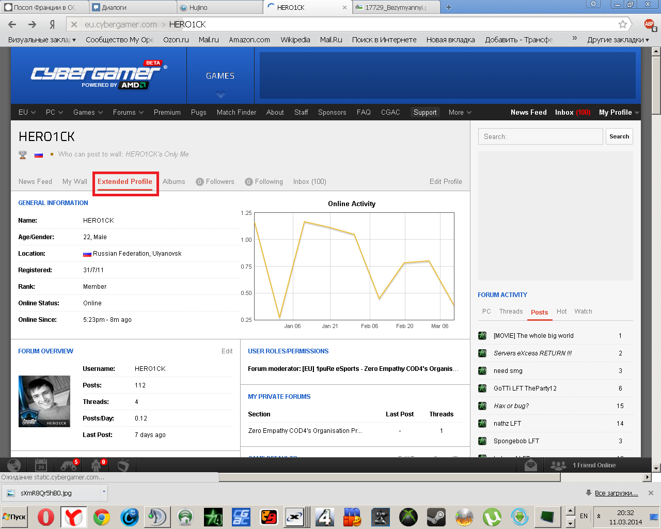661x529 pixels.
Task: Select the Extended Profile tab
Action: coord(125,182)
